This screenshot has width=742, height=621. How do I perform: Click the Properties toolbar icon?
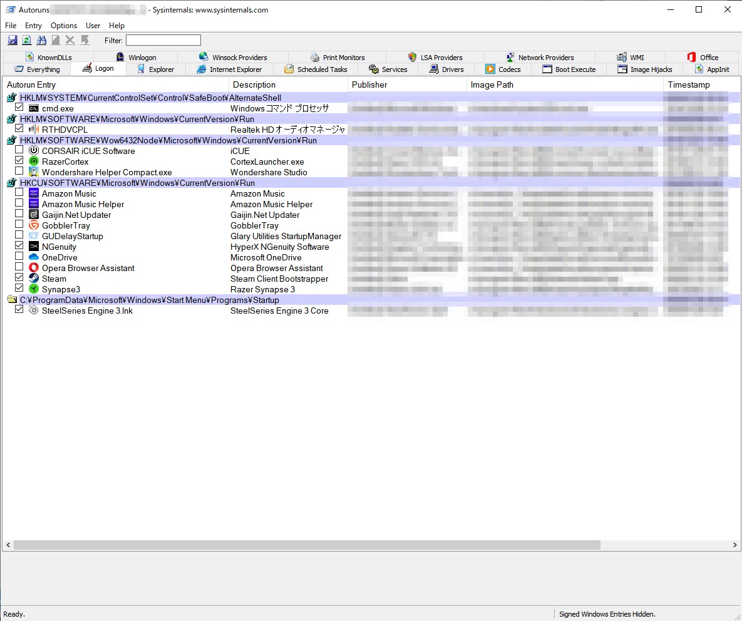56,40
